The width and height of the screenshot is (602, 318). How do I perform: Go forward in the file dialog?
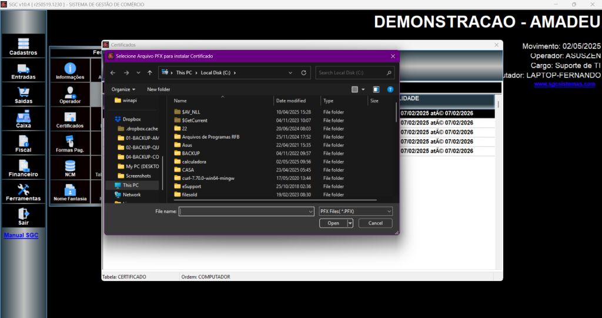(126, 72)
